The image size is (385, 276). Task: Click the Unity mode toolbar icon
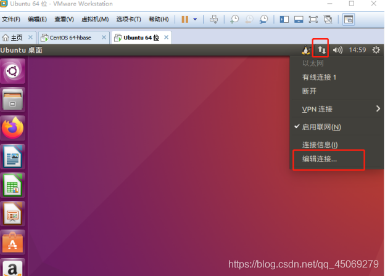[x=328, y=19]
